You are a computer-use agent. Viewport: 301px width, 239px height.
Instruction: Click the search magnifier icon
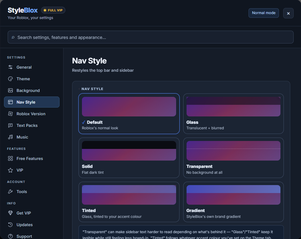[13, 37]
